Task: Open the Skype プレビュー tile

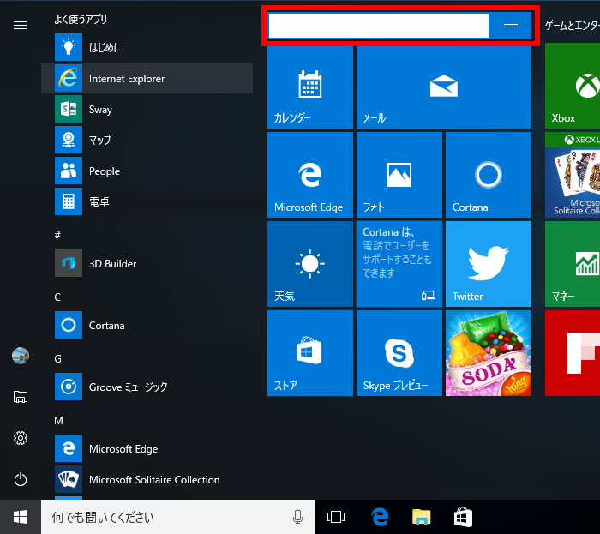Action: tap(399, 353)
